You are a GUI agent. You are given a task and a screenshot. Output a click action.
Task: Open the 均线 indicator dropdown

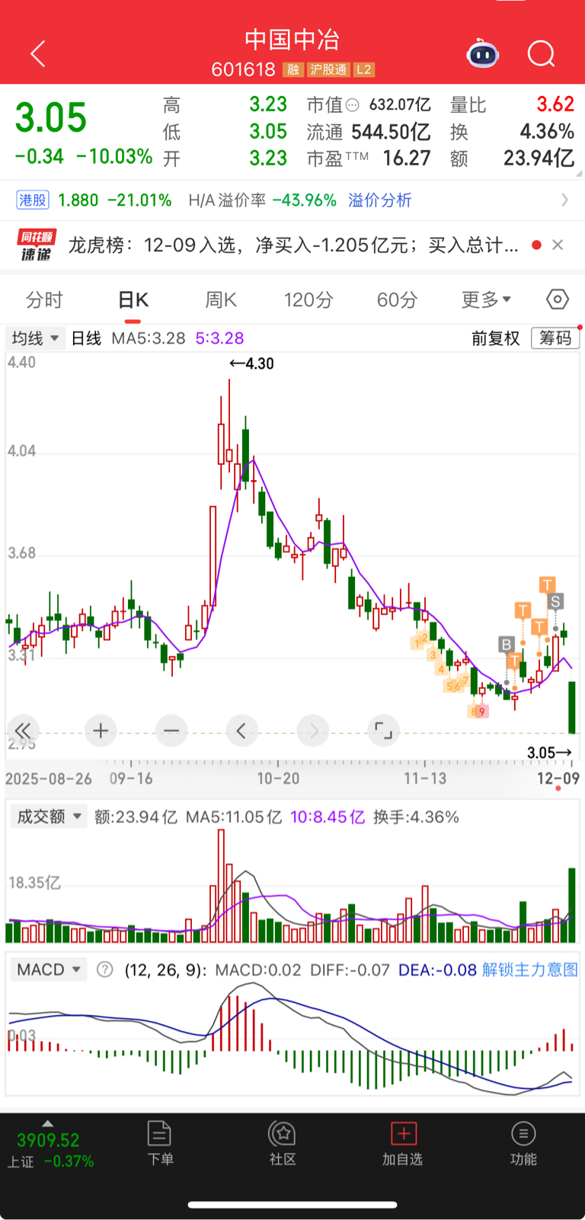tap(35, 338)
